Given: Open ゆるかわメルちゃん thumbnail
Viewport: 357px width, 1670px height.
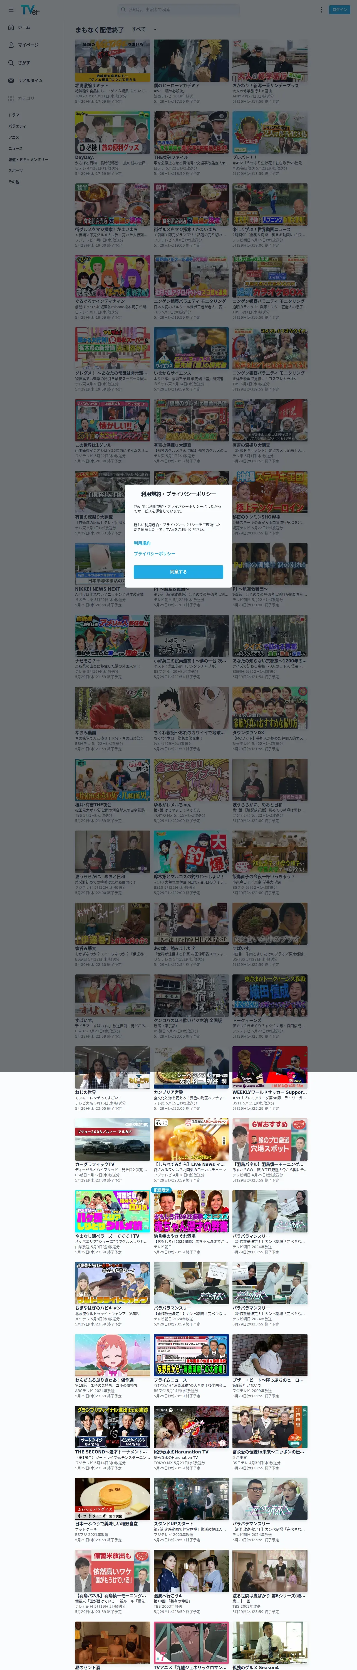Looking at the screenshot, I should click(191, 780).
